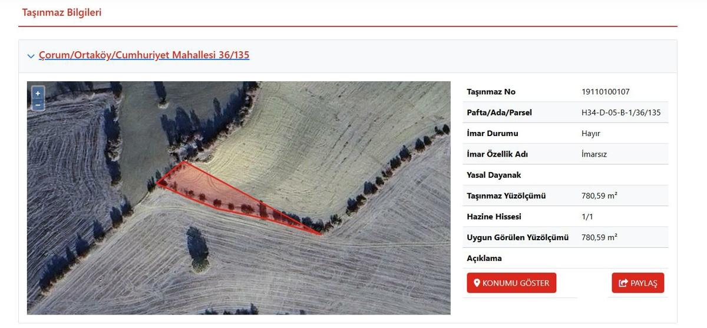
Task: Click the Yasal Dayanak row label
Action: click(494, 175)
